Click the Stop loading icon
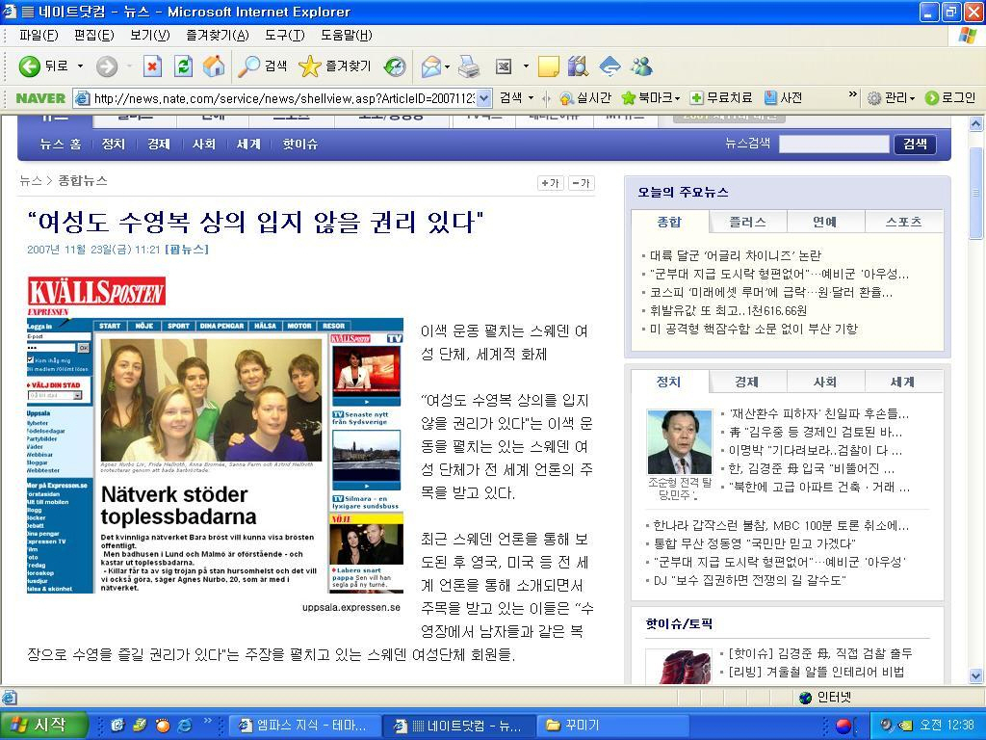The width and height of the screenshot is (986, 740). [x=152, y=66]
